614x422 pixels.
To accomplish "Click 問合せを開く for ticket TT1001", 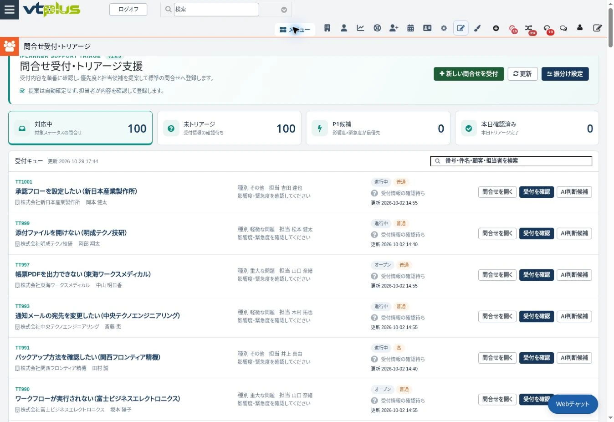I will tap(497, 192).
